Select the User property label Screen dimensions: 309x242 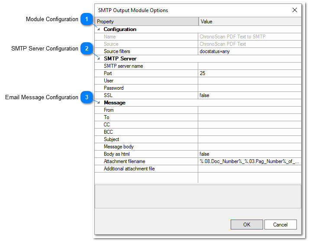109,81
